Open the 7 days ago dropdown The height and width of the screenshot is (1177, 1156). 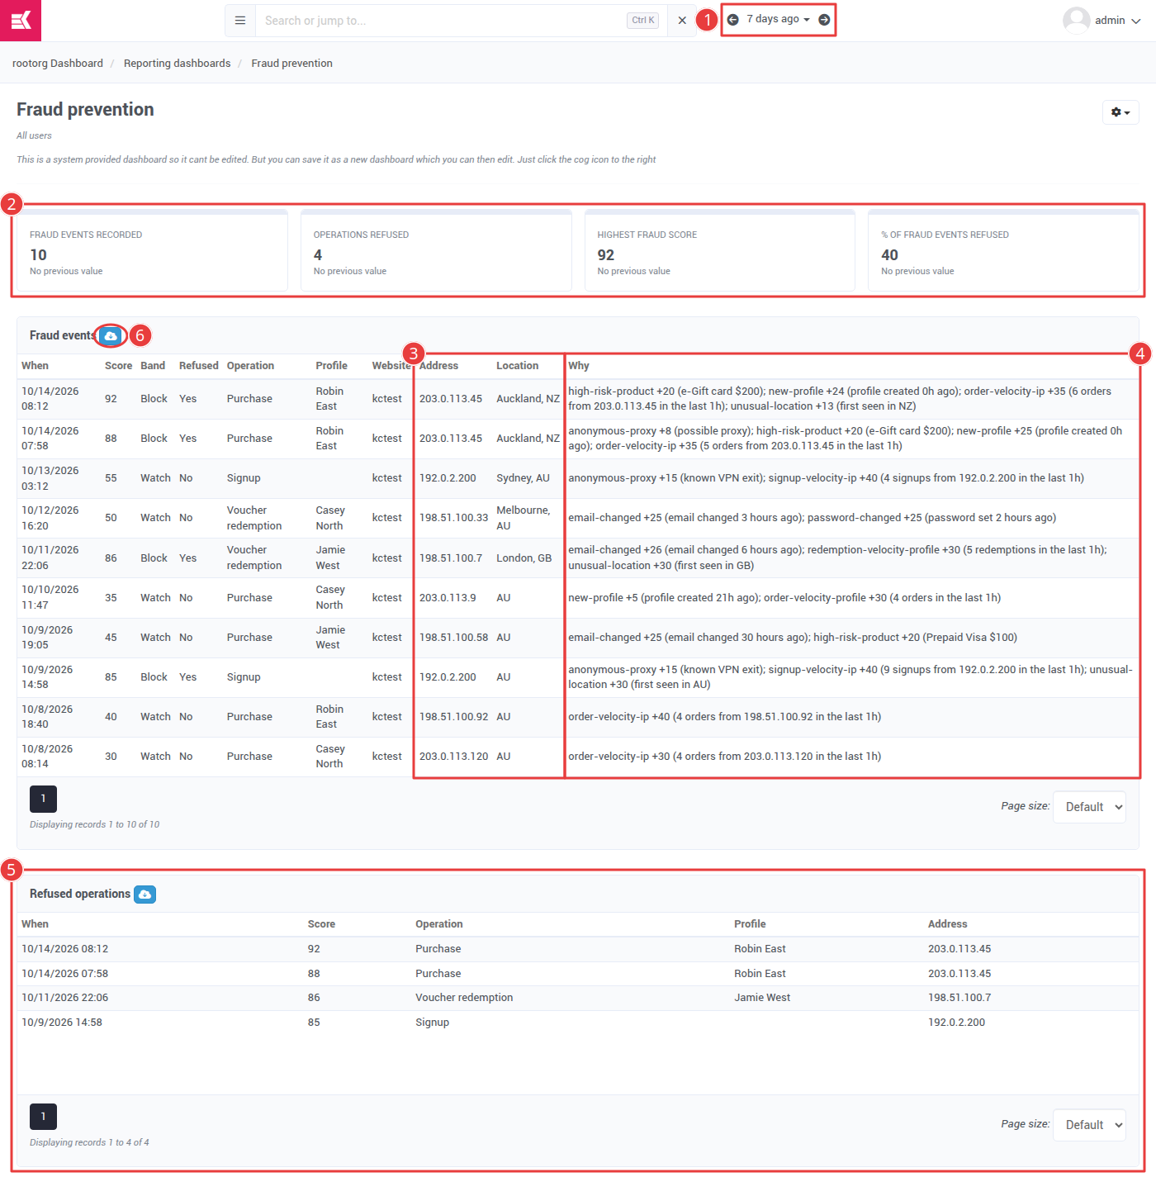pos(778,19)
